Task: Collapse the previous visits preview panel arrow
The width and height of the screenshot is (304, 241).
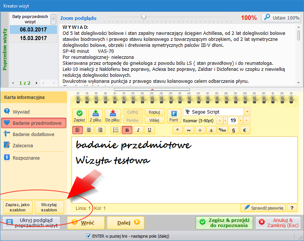Action: coord(152,90)
